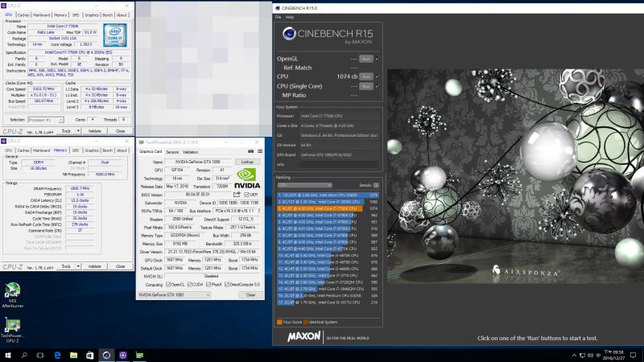Switch to GPU-Z via its green taskbar icon
644x362 pixels.
point(139,355)
